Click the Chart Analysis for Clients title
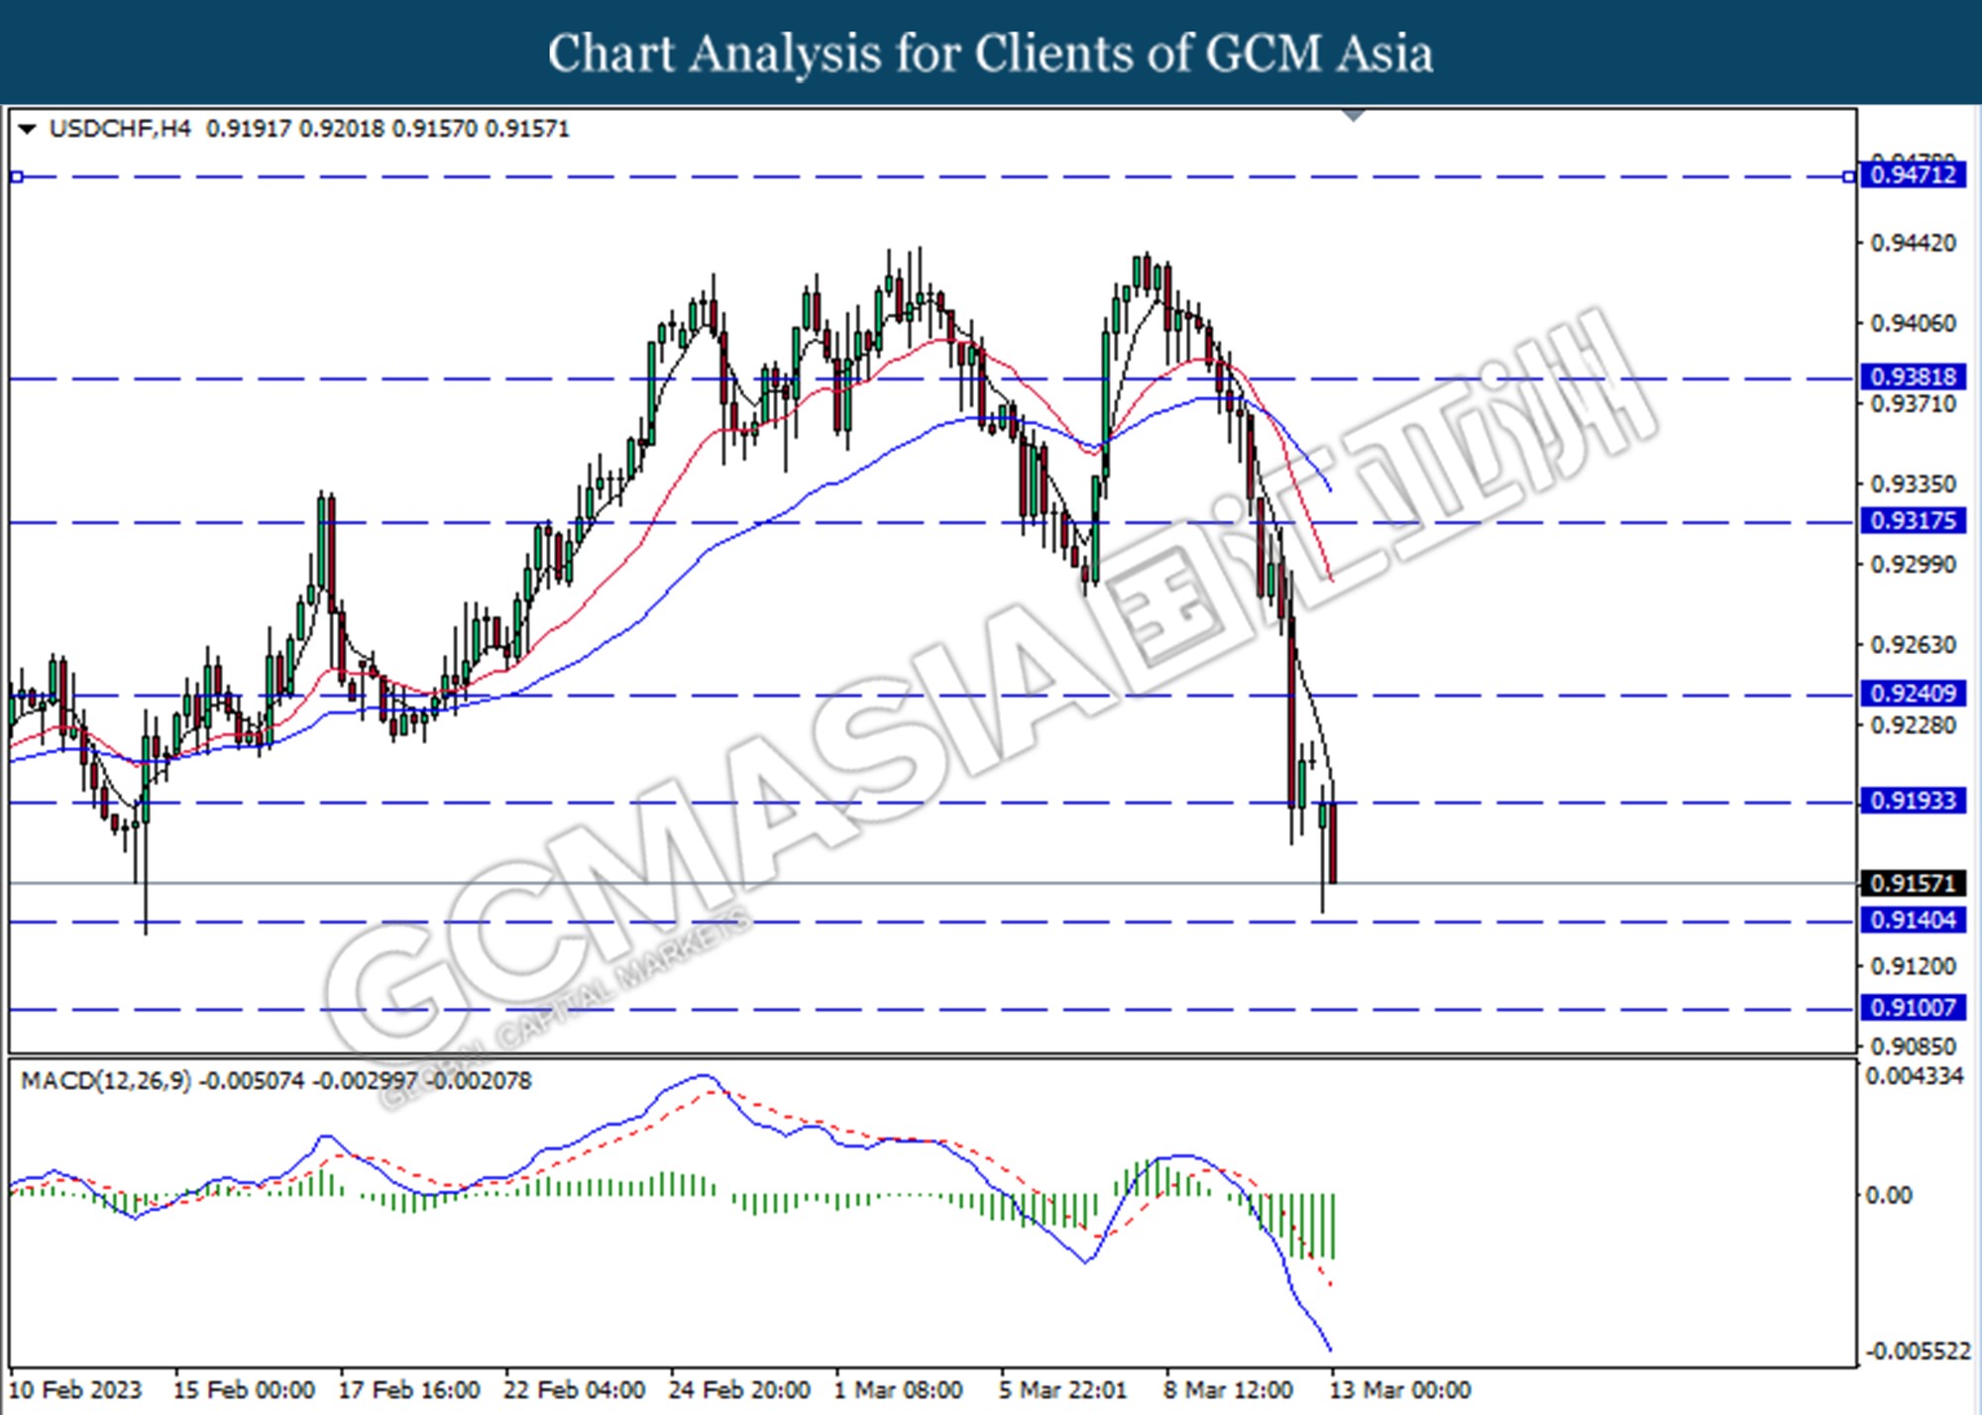Screen dimensions: 1982x1415 pos(990,53)
